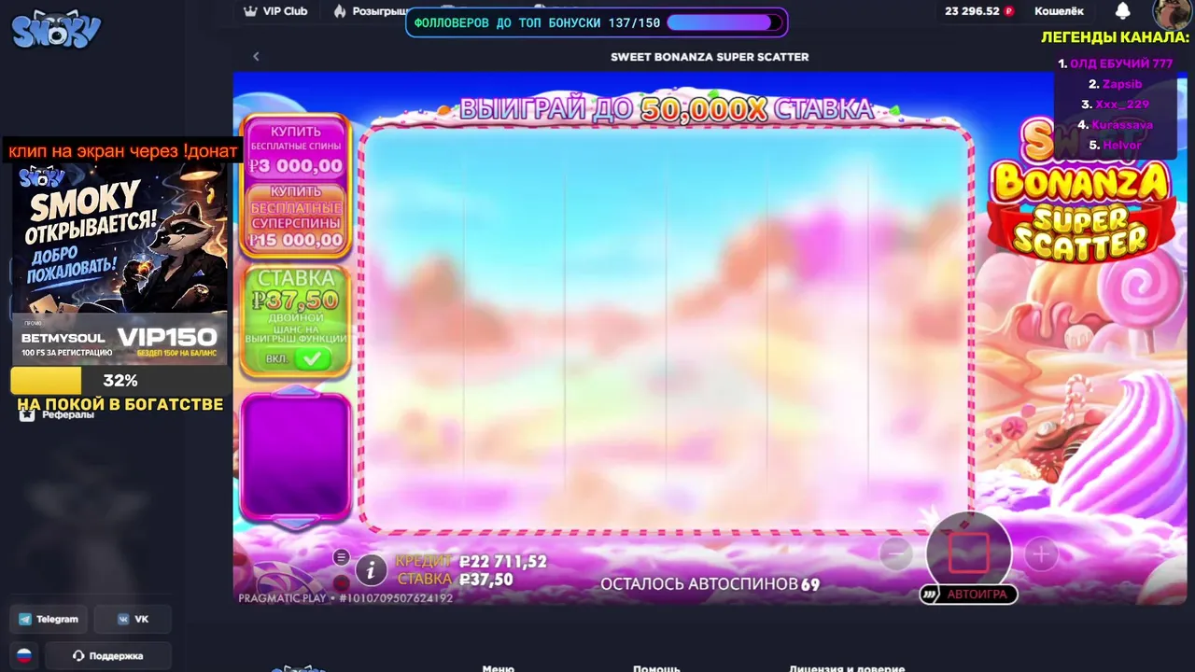Click the 23 296.52 balance
This screenshot has height=672, width=1195.
[x=978, y=11]
